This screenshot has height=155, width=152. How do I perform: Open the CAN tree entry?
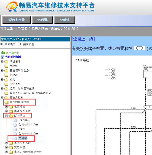pos(22,129)
